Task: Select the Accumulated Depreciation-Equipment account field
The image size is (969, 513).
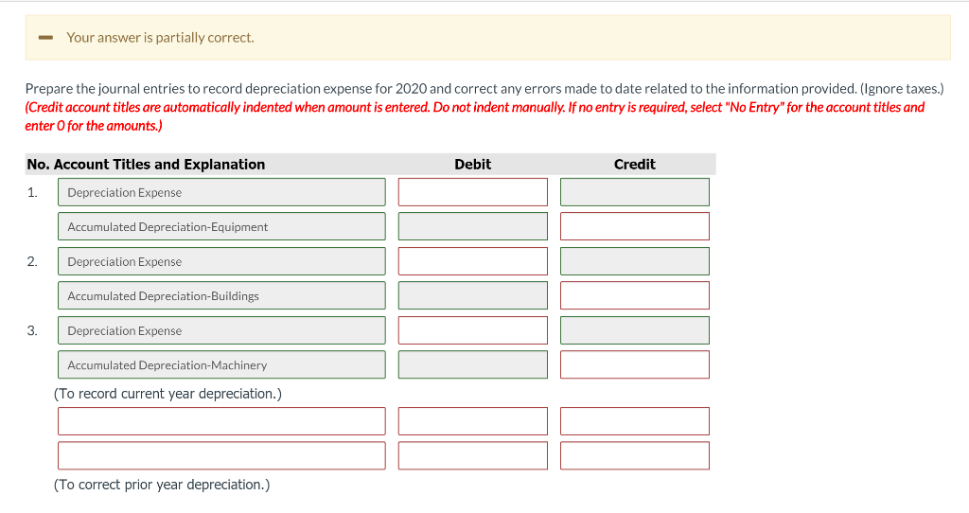Action: [x=221, y=226]
